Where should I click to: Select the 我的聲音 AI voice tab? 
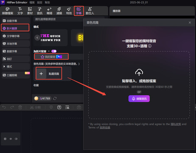(x=51, y=57)
